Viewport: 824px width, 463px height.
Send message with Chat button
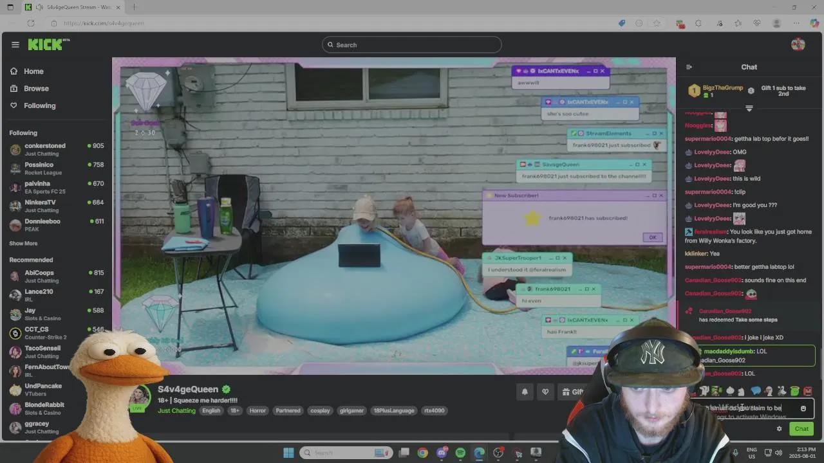pyautogui.click(x=801, y=429)
